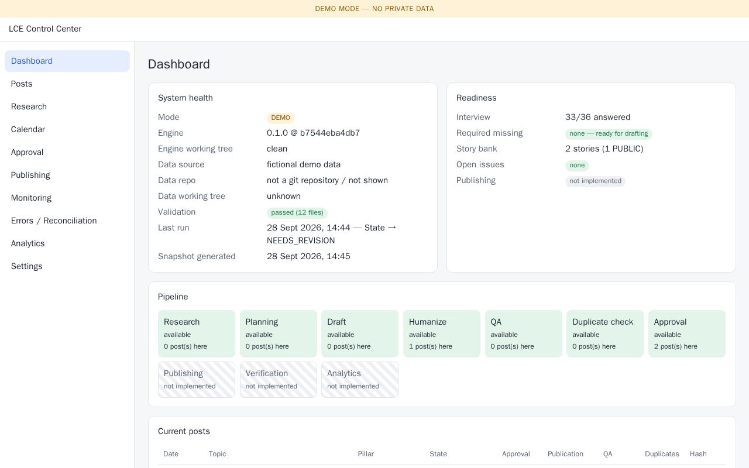This screenshot has height=468, width=749.
Task: Click the Research pipeline card
Action: [x=197, y=333]
